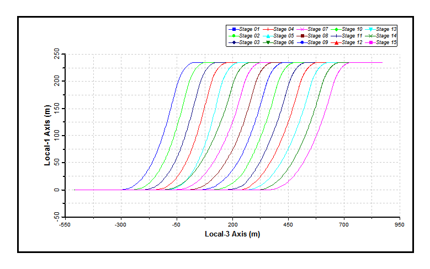This screenshot has height=269, width=430.
Task: Click the Stage 01 blue square legend marker
Action: (x=233, y=29)
